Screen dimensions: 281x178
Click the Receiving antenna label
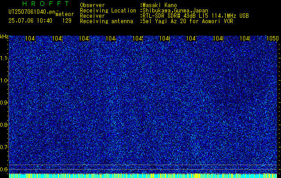pos(107,21)
